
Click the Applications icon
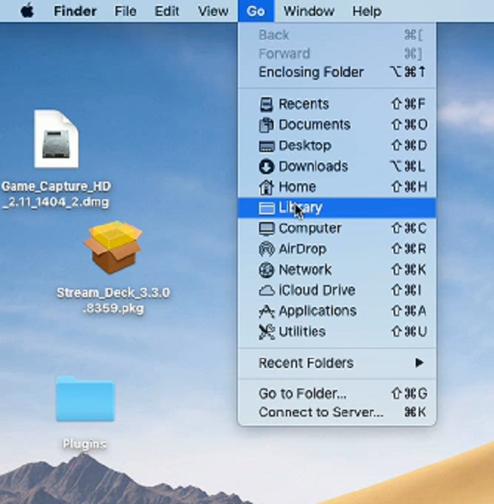(x=267, y=311)
